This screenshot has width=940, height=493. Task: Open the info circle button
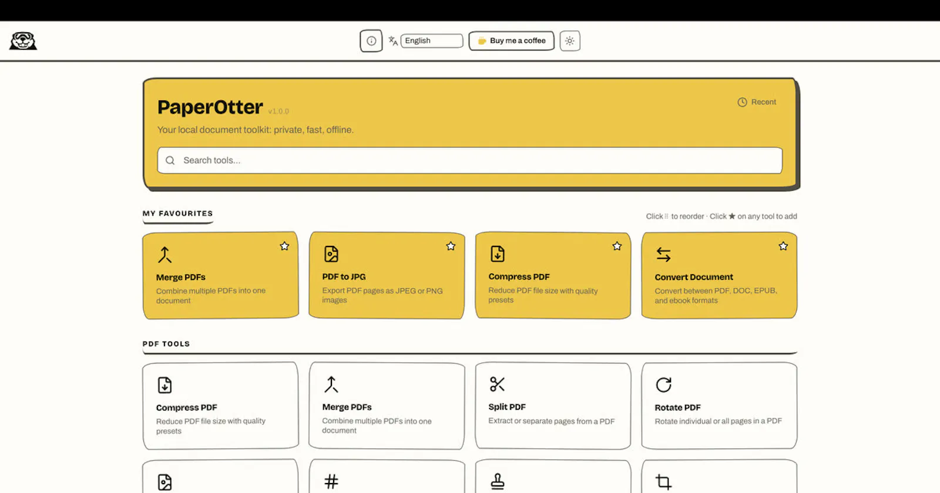click(x=371, y=41)
